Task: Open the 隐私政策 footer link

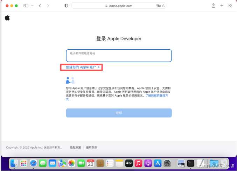Action: 75,148
